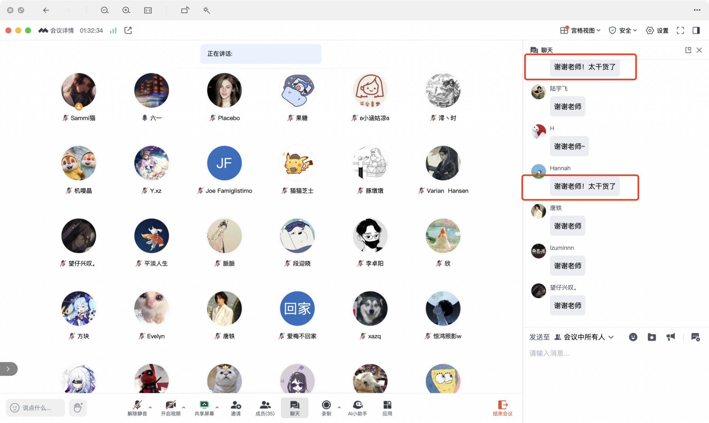Toggle the chat tab in toolbar

tap(295, 407)
